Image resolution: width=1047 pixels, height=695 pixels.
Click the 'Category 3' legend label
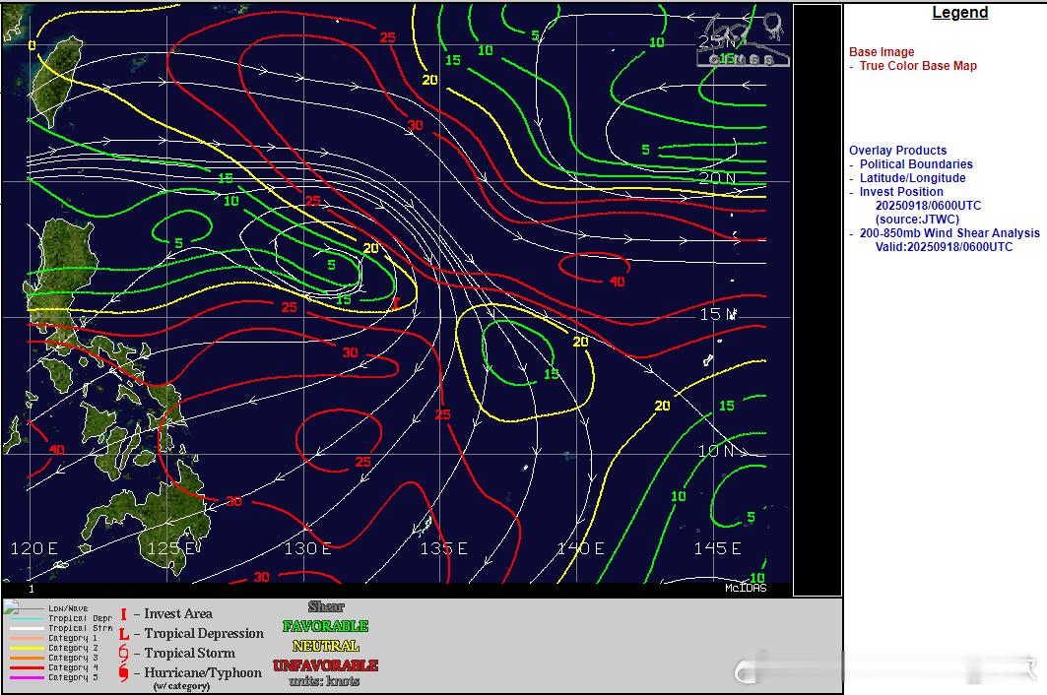[x=73, y=658]
